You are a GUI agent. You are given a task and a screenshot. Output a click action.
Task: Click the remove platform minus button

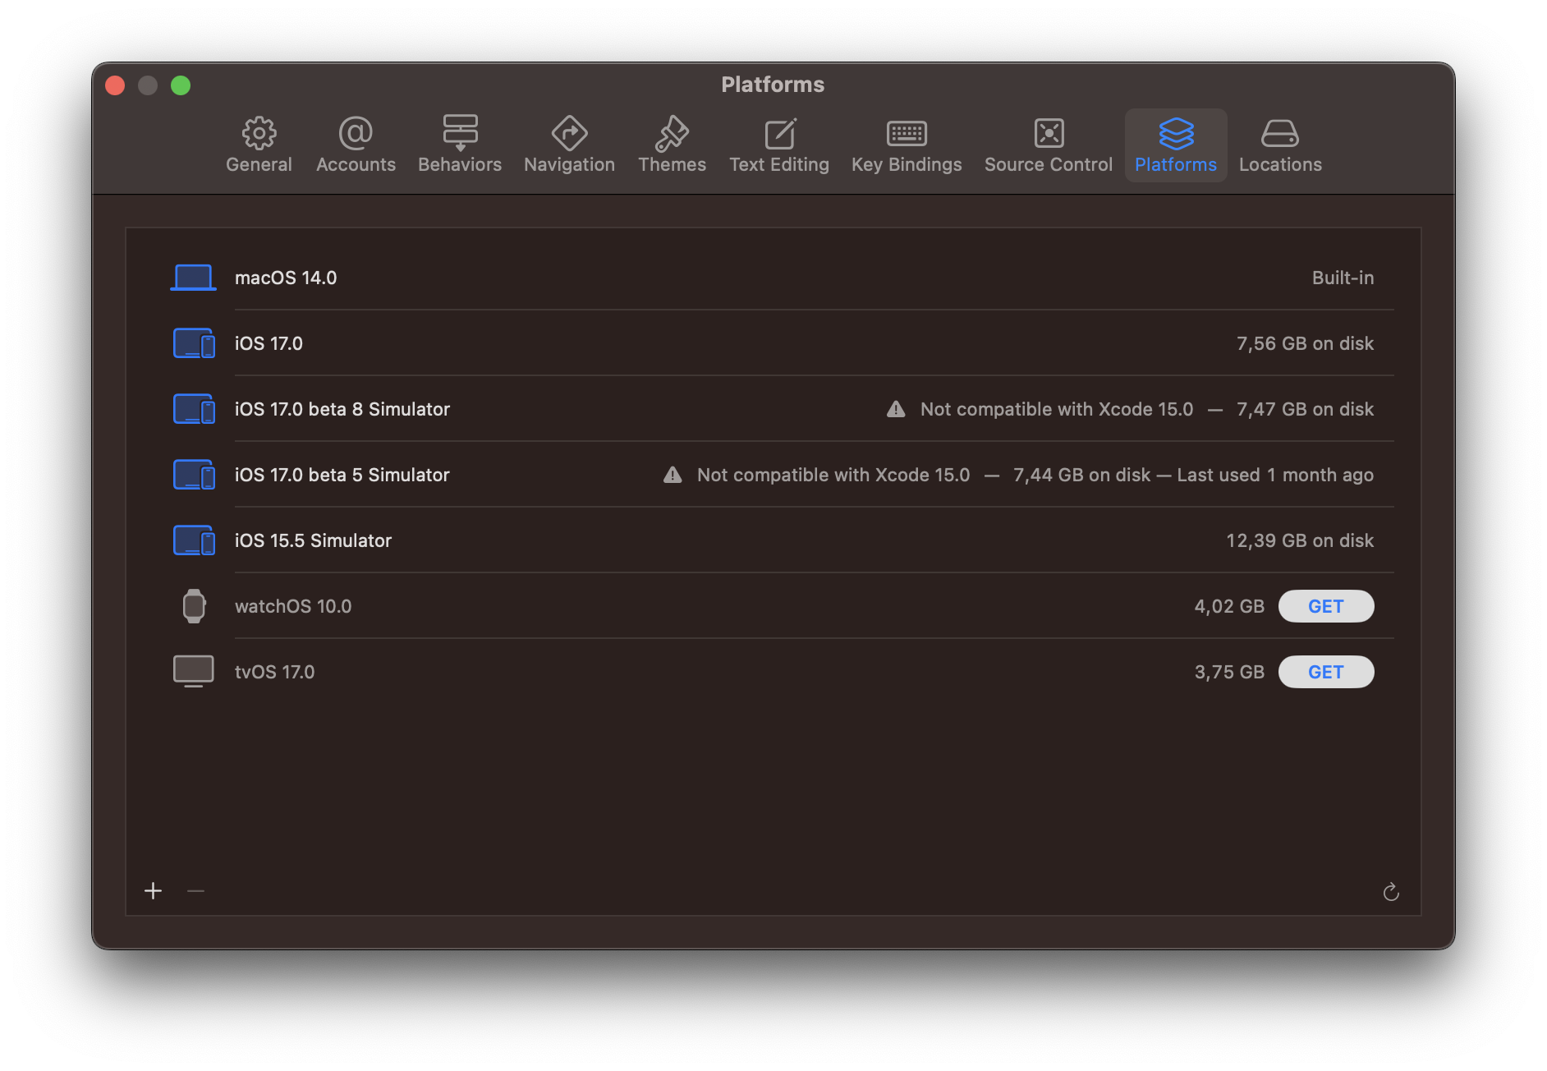195,890
